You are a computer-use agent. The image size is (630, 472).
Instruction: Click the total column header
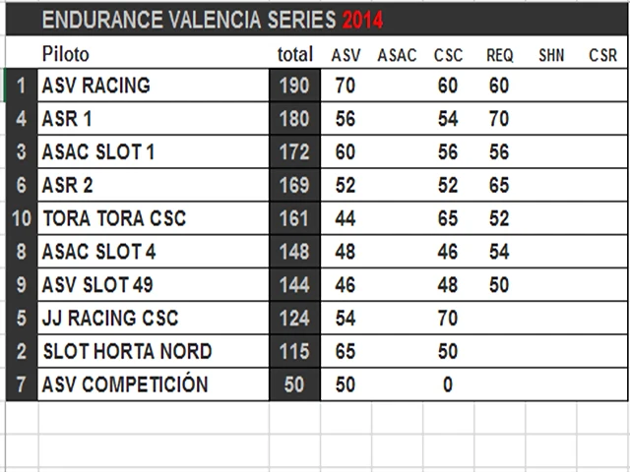pos(295,54)
